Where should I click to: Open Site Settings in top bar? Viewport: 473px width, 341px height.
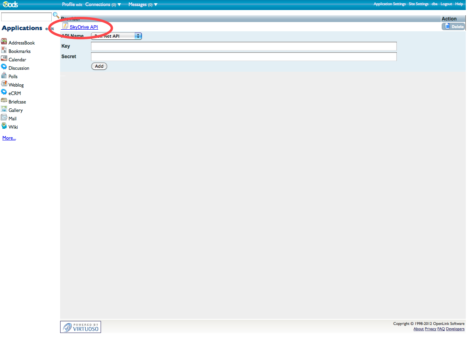tap(418, 4)
